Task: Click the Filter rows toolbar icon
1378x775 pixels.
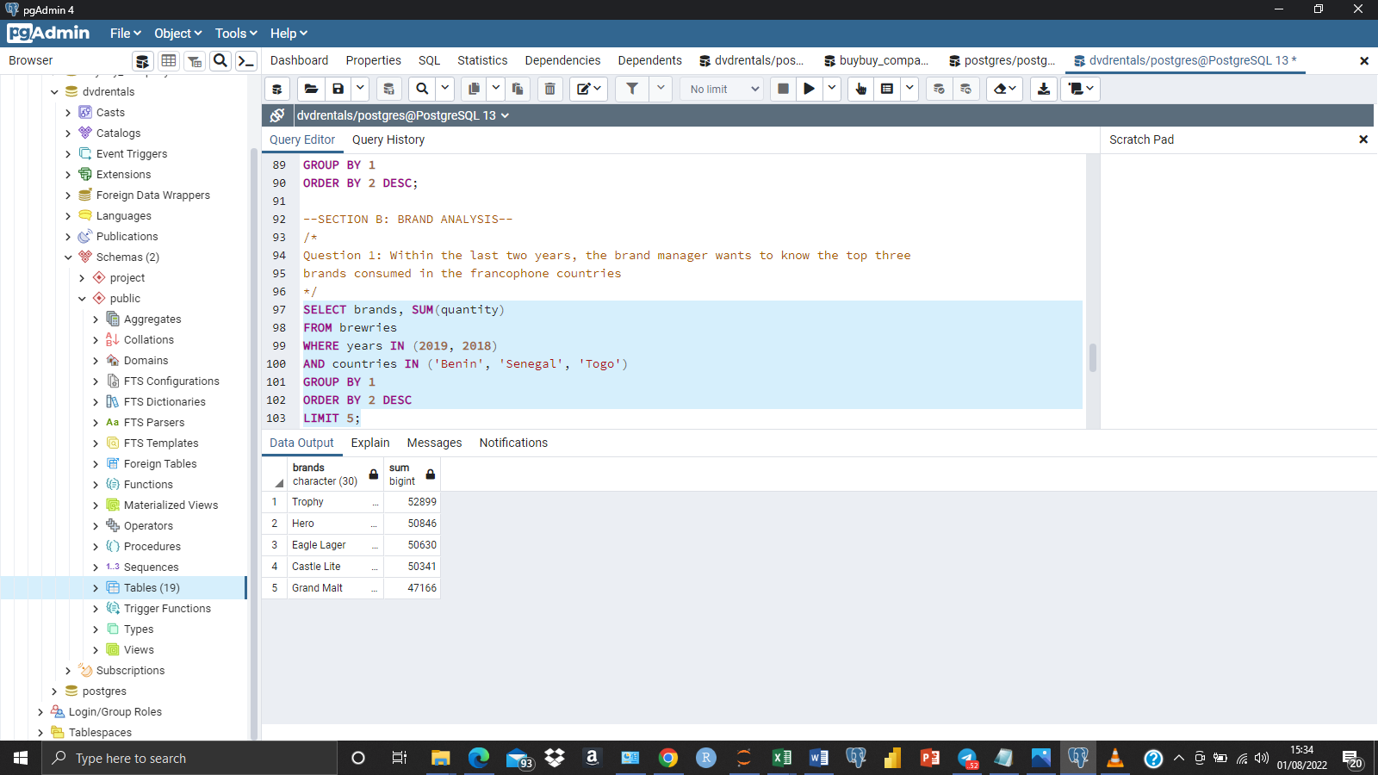Action: 632,89
